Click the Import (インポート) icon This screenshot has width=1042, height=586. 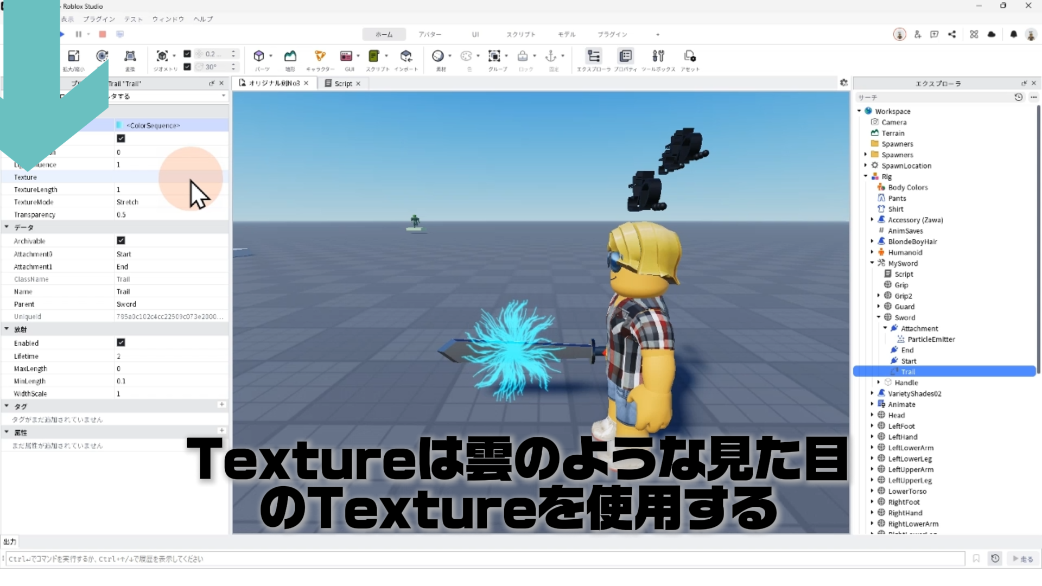(406, 56)
